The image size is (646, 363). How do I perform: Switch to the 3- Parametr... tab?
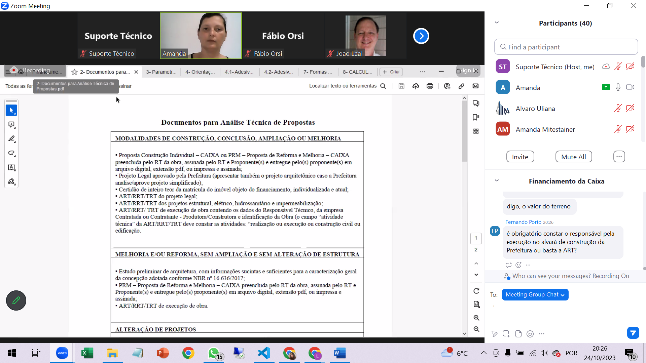pos(161,72)
